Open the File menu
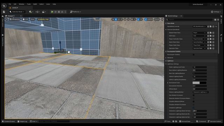Viewport: 224px width, 126px height. point(10,4)
